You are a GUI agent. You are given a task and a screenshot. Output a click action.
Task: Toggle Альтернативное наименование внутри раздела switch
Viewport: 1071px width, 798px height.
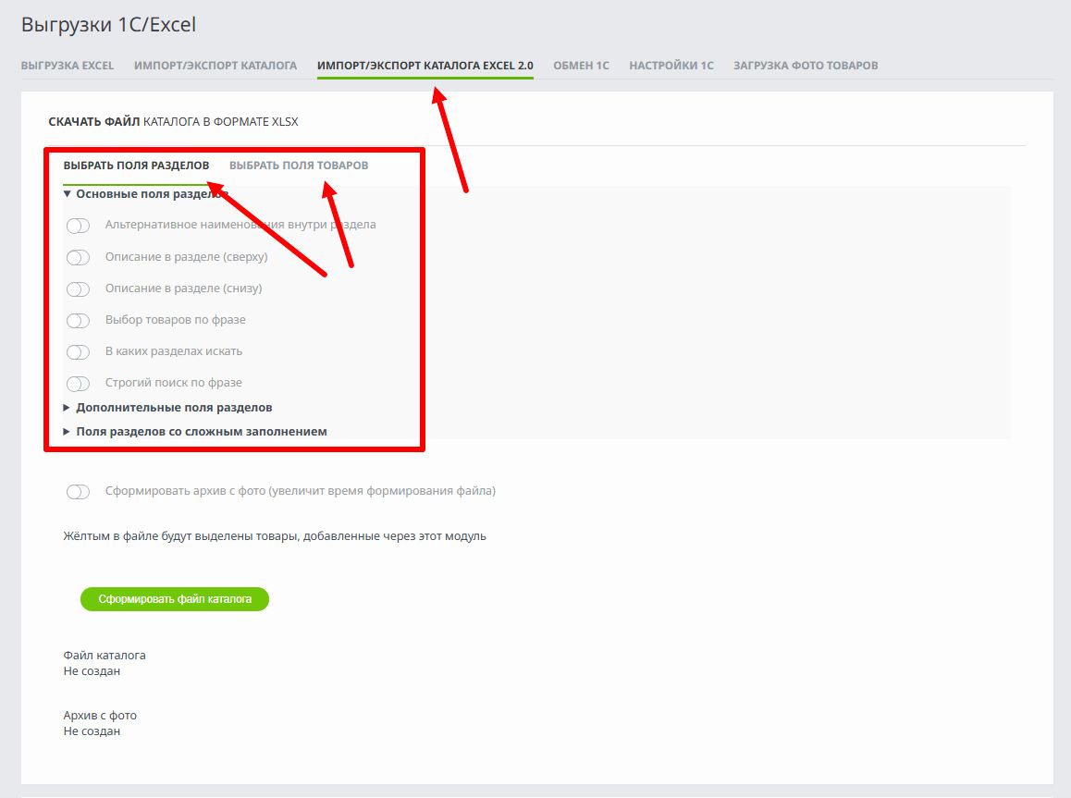coord(78,226)
